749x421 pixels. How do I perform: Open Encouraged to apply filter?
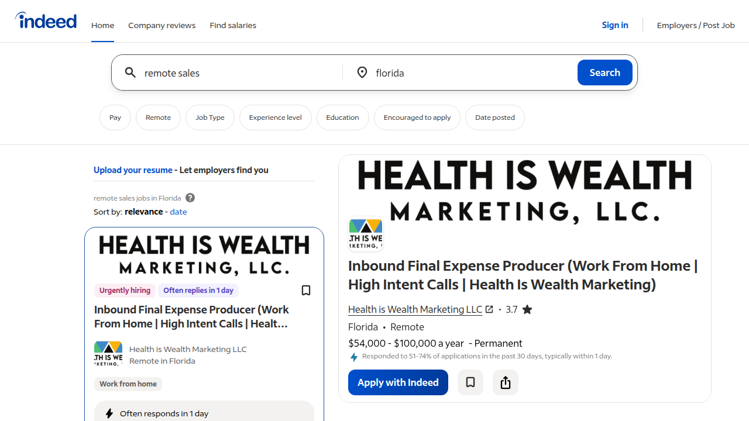(x=417, y=118)
